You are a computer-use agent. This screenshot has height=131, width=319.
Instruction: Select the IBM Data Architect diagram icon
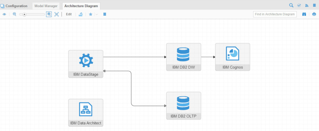click(86, 109)
